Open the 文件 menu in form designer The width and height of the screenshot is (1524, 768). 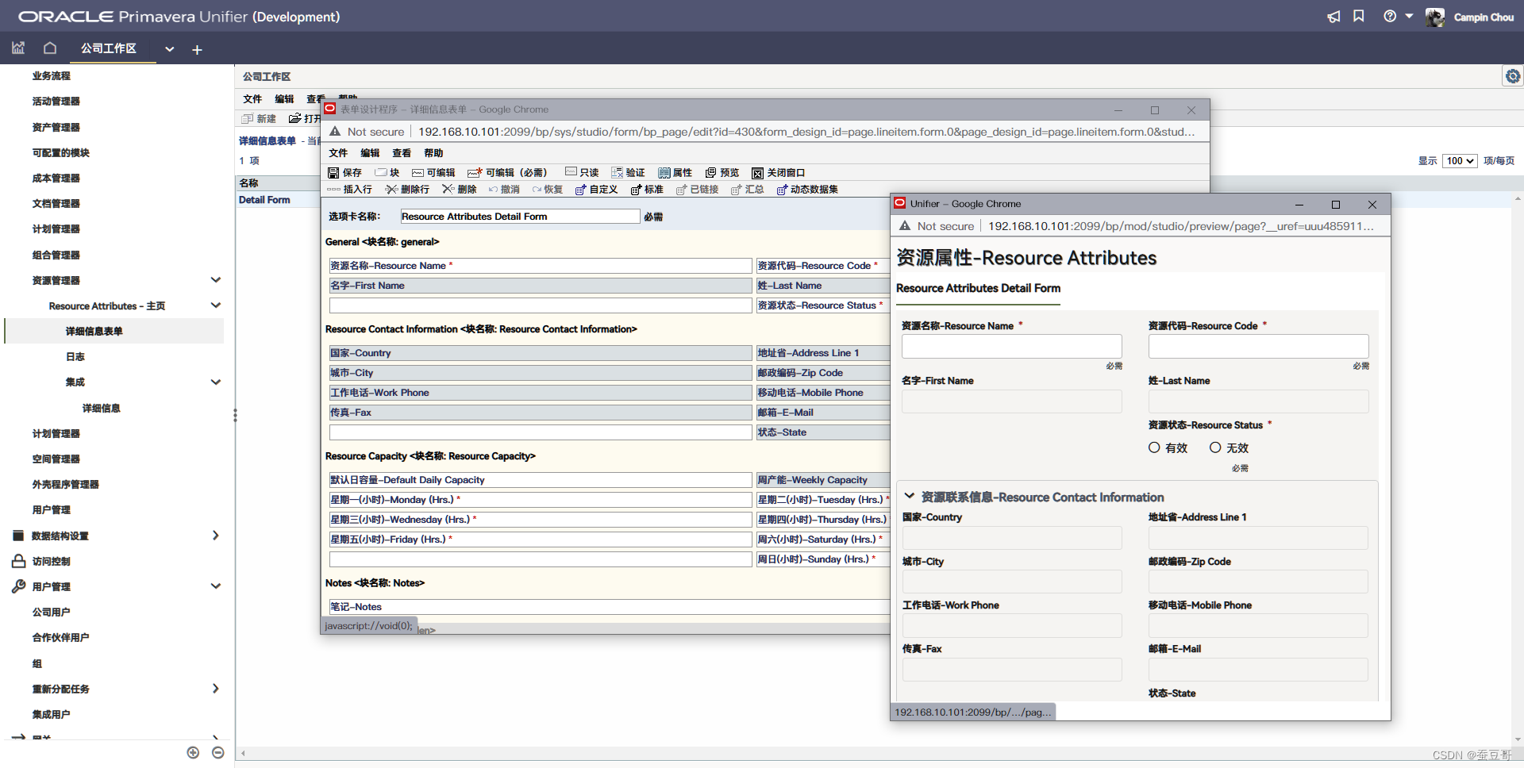click(x=337, y=152)
